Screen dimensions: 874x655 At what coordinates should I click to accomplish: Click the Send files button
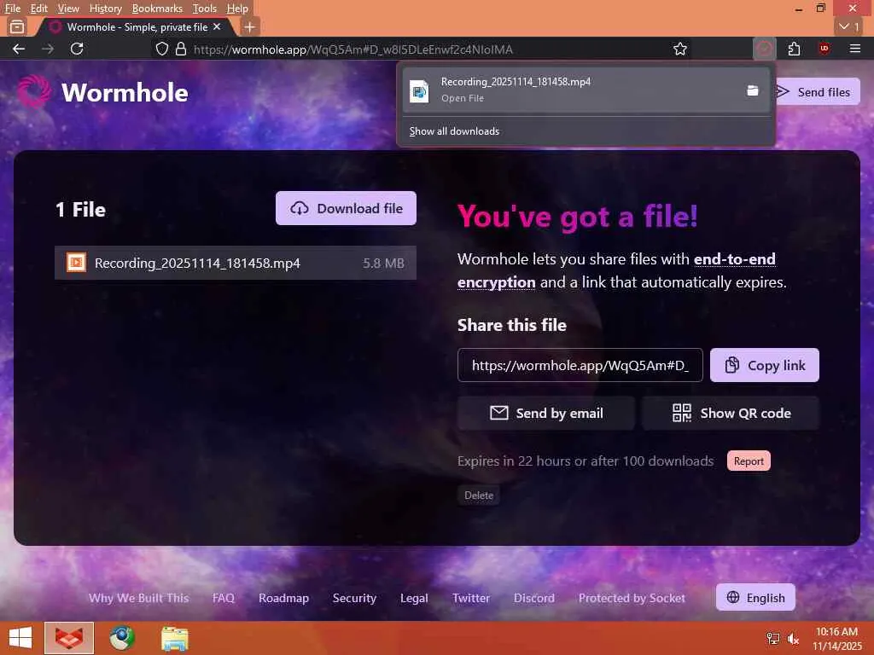(815, 92)
